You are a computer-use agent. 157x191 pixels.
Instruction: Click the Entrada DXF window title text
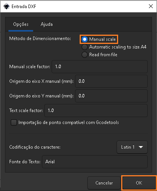click(x=24, y=7)
